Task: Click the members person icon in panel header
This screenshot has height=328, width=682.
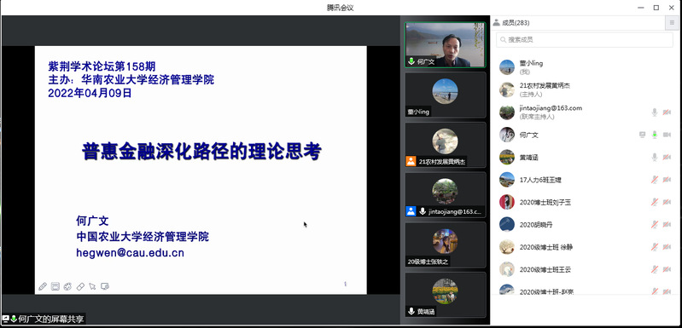Action: click(496, 22)
